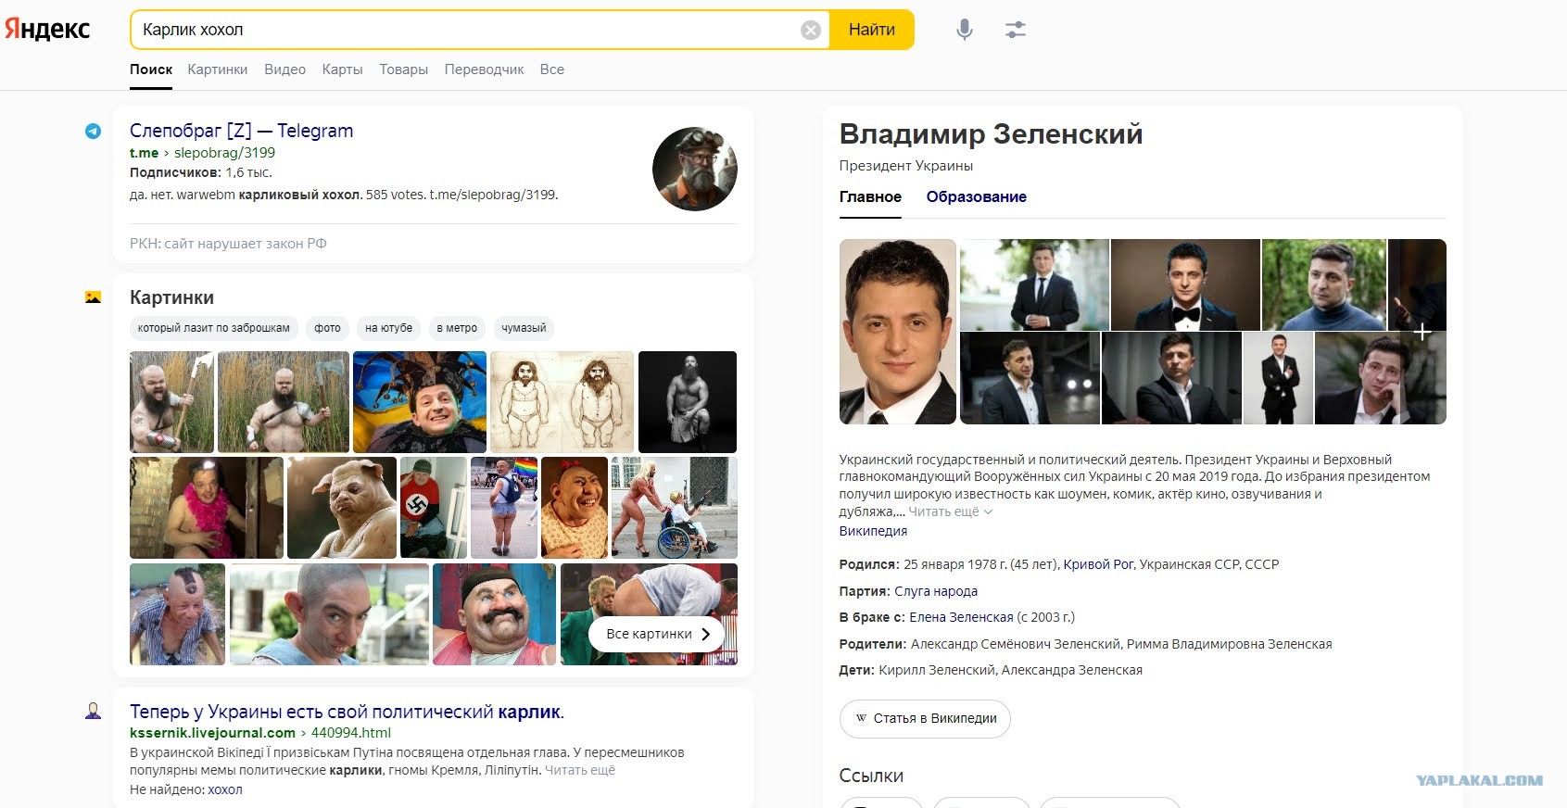
Task: Click the slepobrag/3199 path link
Action: (x=224, y=153)
